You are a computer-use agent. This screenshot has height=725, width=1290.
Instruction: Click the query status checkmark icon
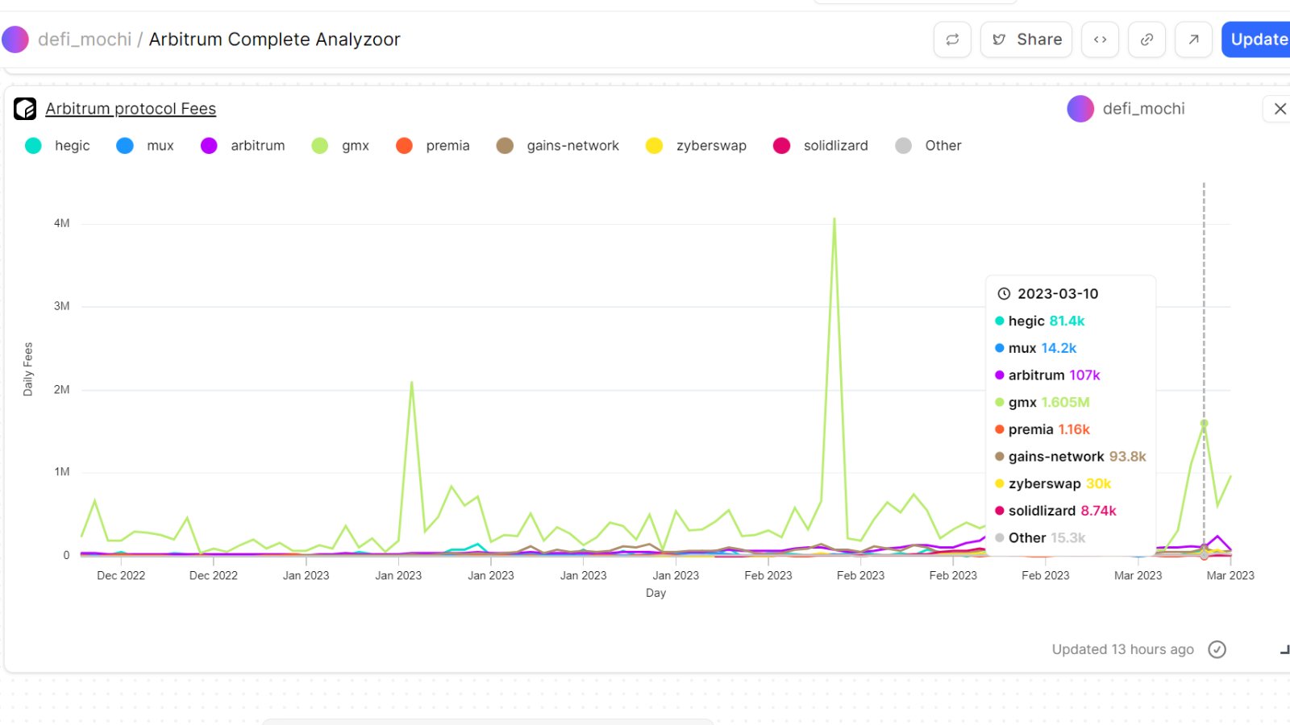click(1217, 649)
